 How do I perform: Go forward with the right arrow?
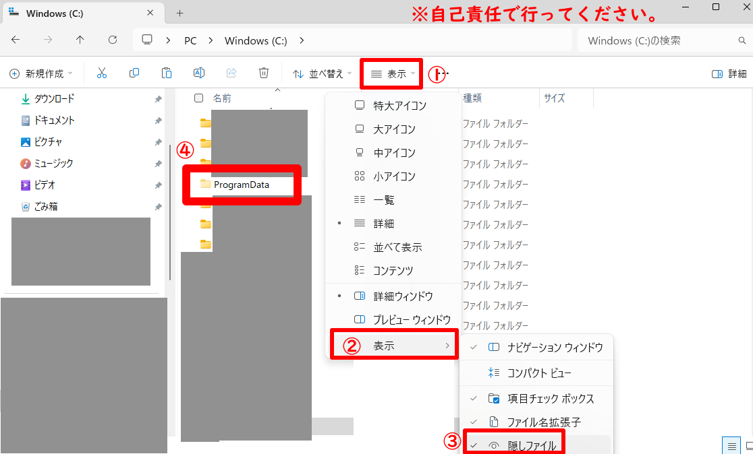click(x=47, y=40)
